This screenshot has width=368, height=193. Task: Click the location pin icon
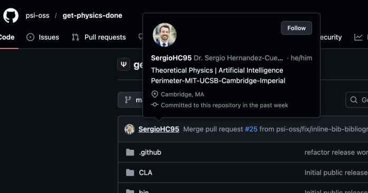(155, 94)
